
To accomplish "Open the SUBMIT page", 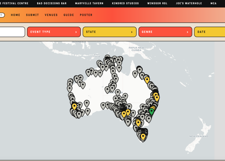I will tap(32, 15).
